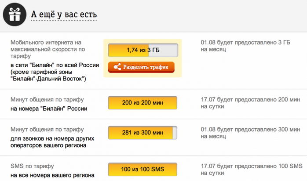Click "Минут общения по тарифу" above other-operators line

pyautogui.click(x=47, y=129)
